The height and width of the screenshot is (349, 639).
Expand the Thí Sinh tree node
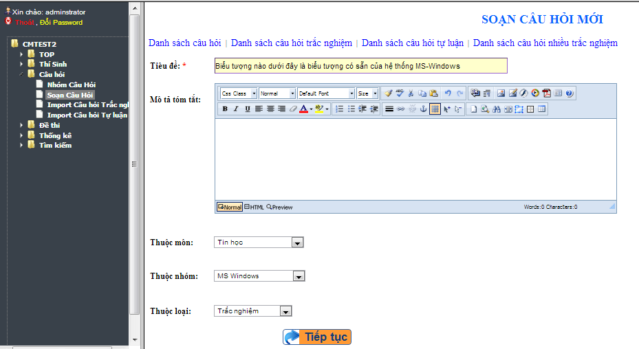point(21,64)
